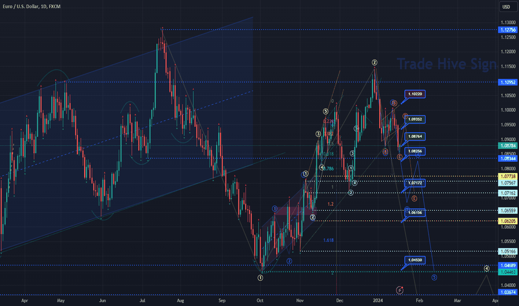Viewport: 519px width, 306px height.
Task: Click the Jun label on time axis
Action: click(x=102, y=300)
